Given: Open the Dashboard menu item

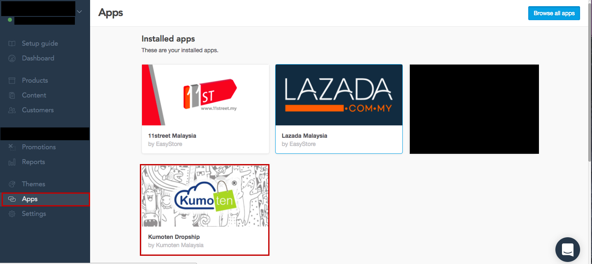Looking at the screenshot, I should point(38,58).
